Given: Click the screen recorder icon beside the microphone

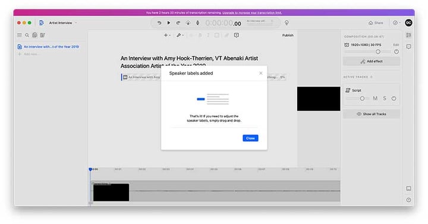Looking at the screenshot, I should tap(188, 23).
